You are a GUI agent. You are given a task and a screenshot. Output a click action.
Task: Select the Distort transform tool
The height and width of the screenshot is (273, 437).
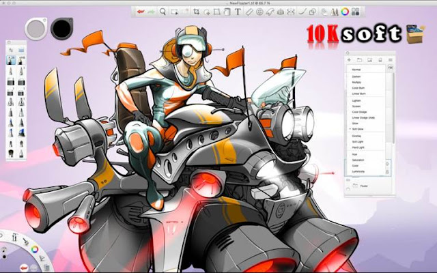[x=217, y=12]
